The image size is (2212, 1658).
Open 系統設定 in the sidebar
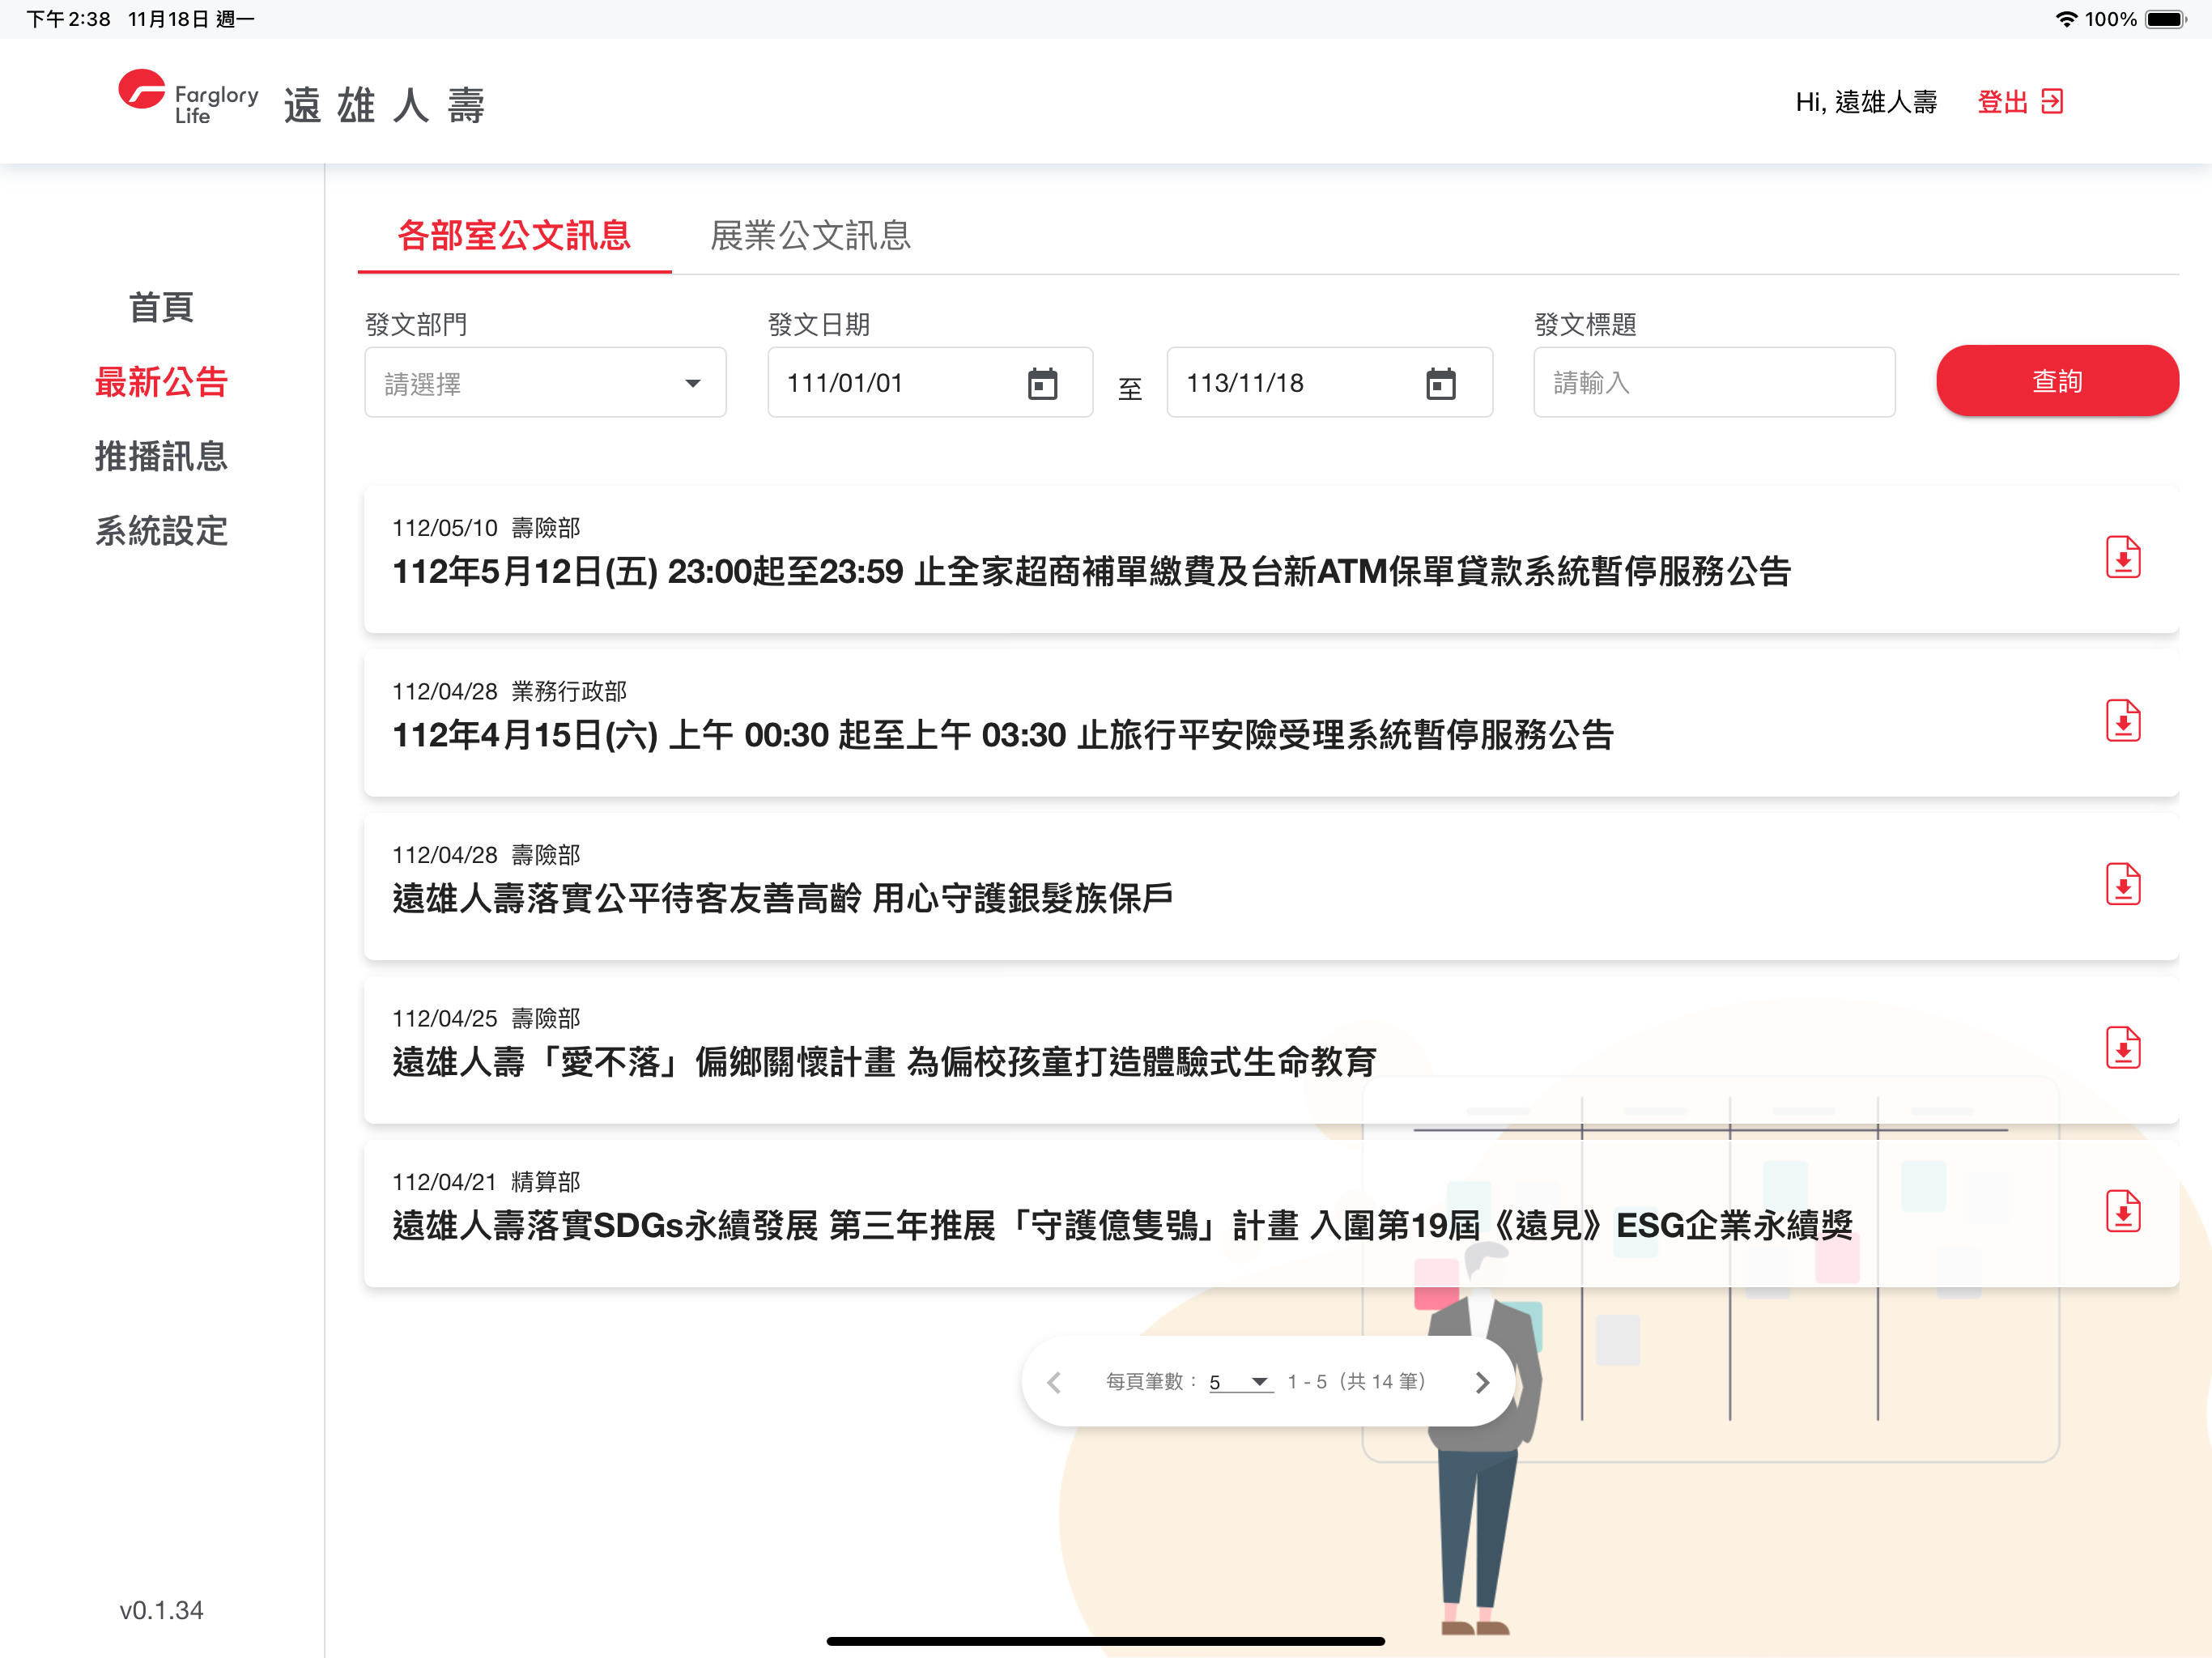coord(161,531)
